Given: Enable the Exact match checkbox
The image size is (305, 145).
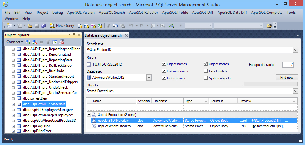Looking at the screenshot, I should click(x=206, y=71).
